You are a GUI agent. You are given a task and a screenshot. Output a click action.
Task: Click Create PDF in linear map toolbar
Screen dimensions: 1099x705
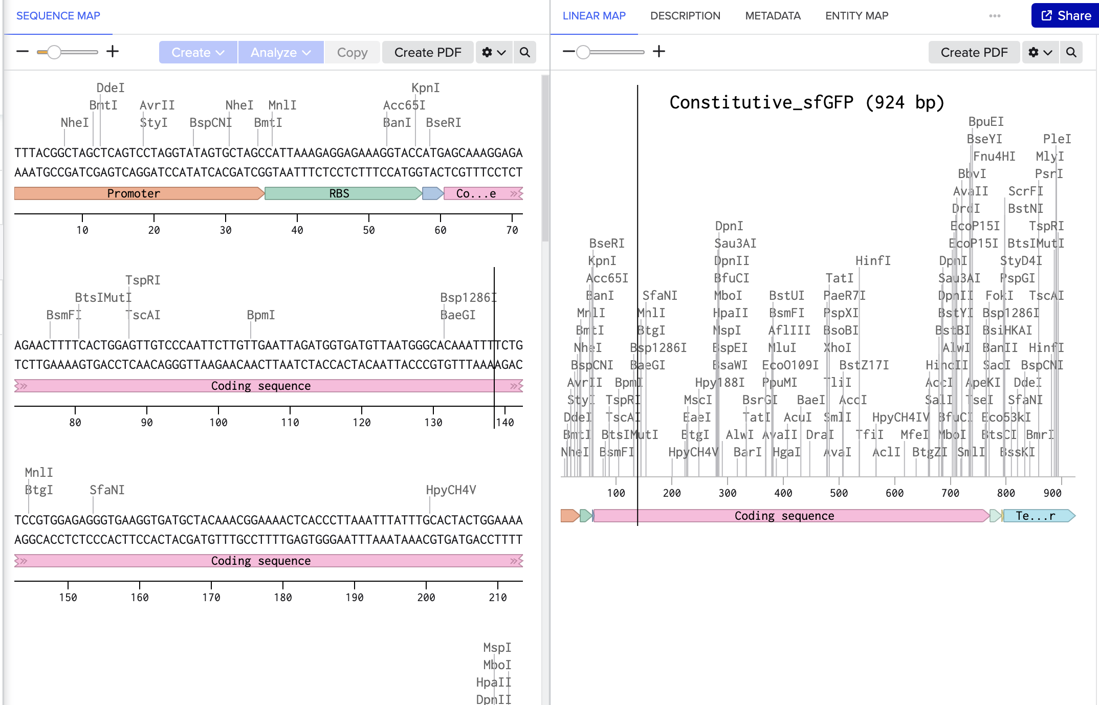[974, 52]
